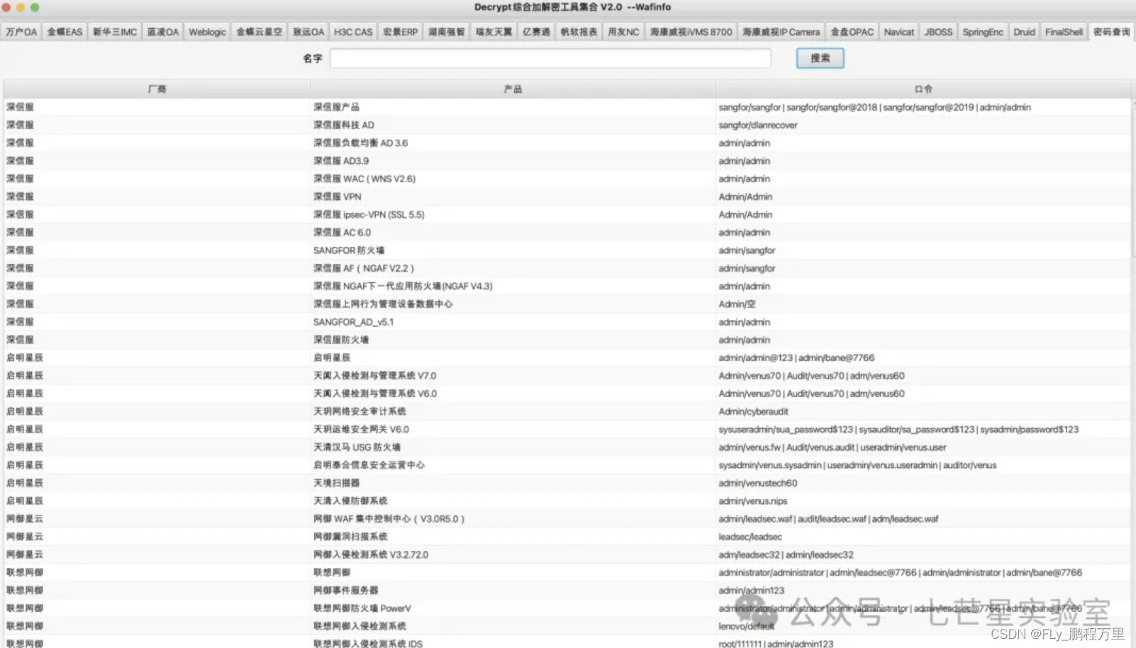Switch to the 密码查询 tab
The height and width of the screenshot is (648, 1136).
pyautogui.click(x=1111, y=32)
